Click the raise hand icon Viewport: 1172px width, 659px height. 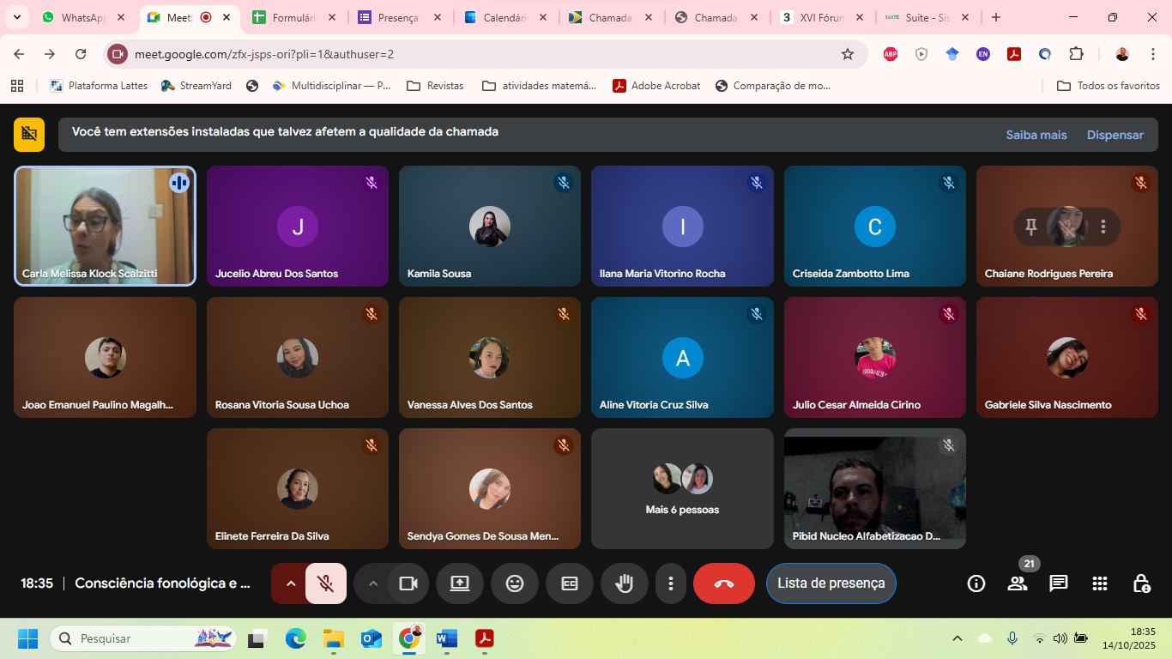624,583
